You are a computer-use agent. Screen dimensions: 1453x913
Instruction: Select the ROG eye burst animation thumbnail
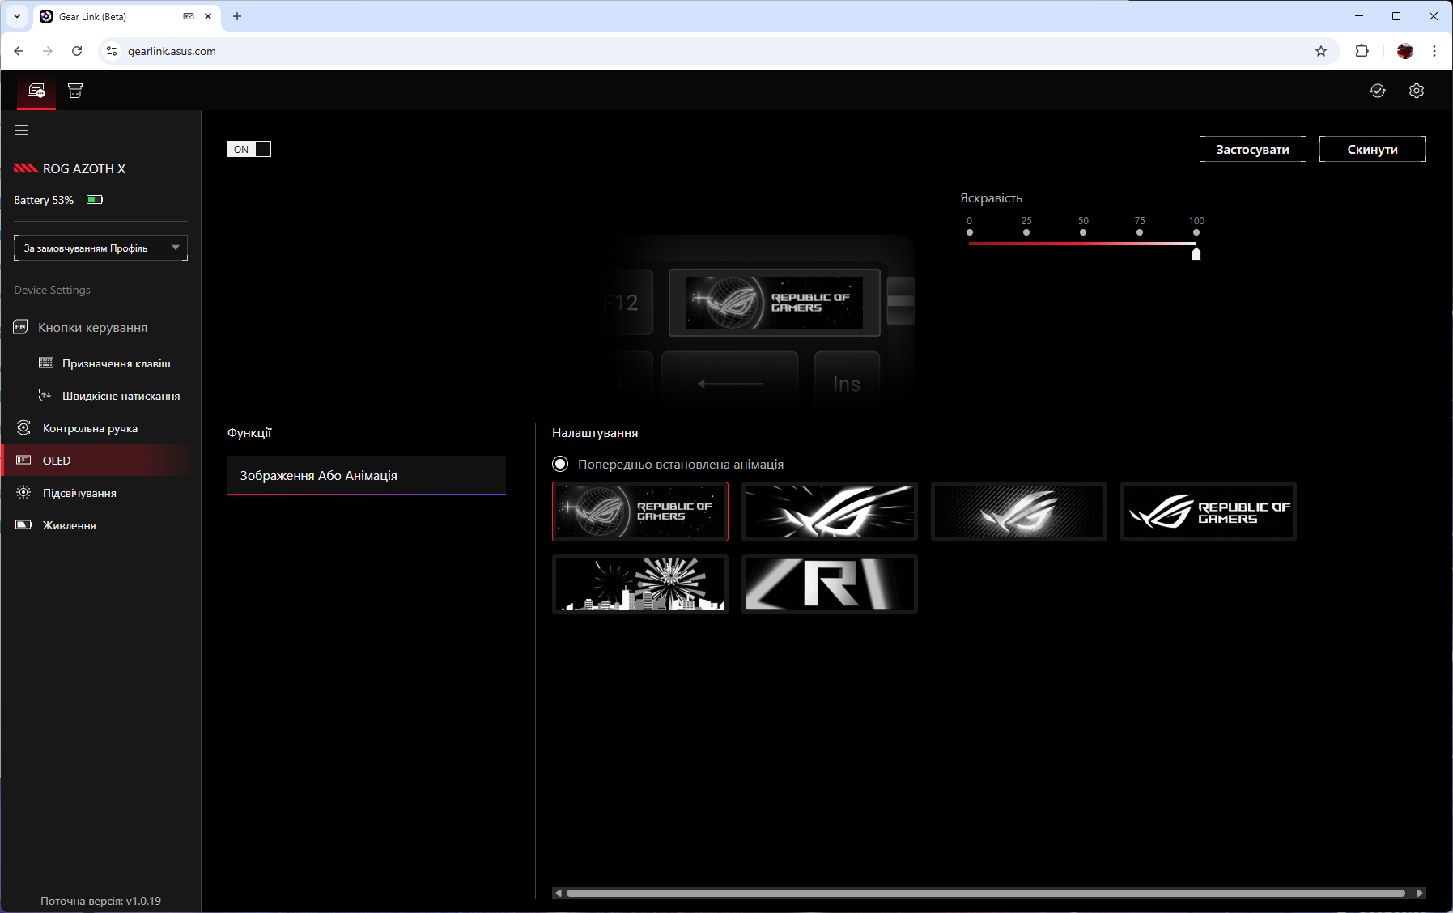(x=830, y=512)
